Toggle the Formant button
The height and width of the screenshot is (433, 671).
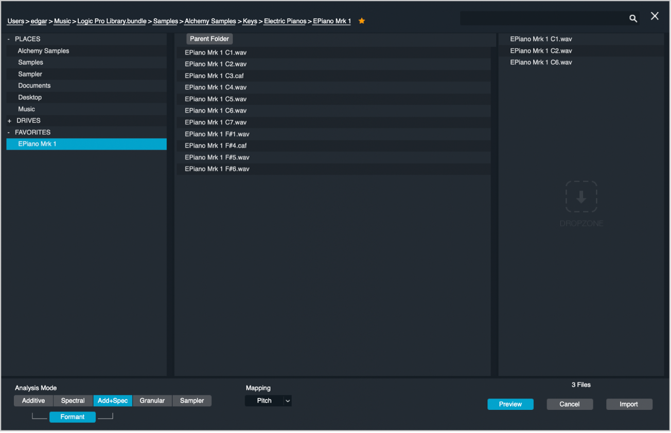pyautogui.click(x=73, y=417)
